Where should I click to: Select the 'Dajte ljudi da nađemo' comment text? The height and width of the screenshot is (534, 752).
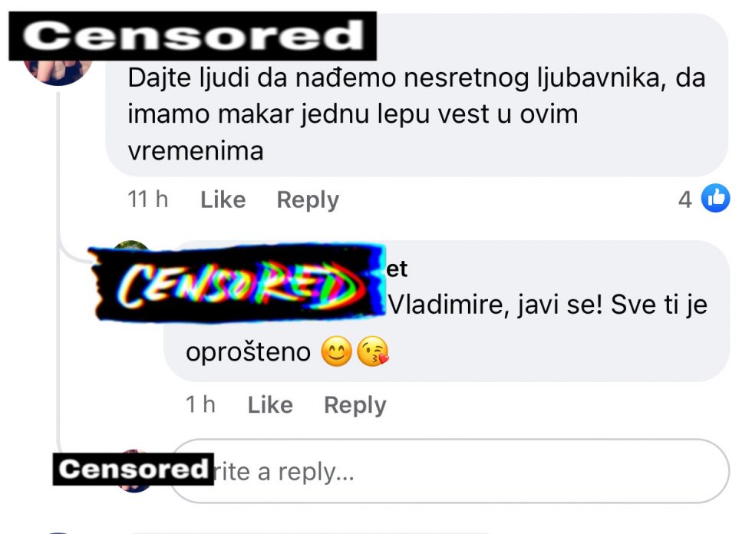(416, 114)
